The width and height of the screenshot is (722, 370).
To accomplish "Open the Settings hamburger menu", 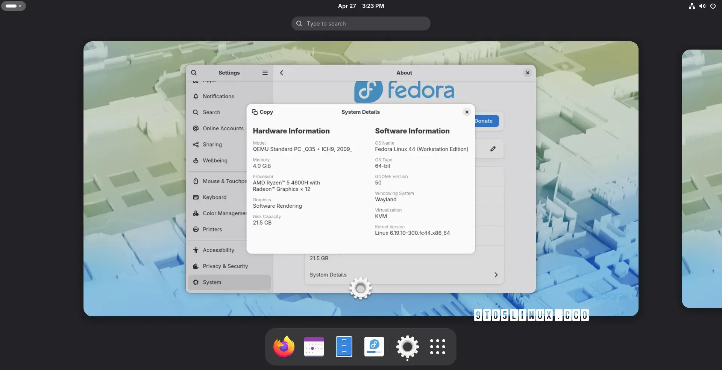I will tap(265, 73).
